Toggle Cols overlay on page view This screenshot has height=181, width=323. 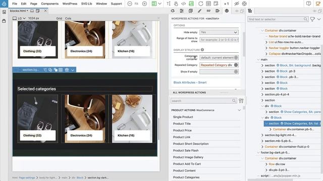pyautogui.click(x=68, y=18)
